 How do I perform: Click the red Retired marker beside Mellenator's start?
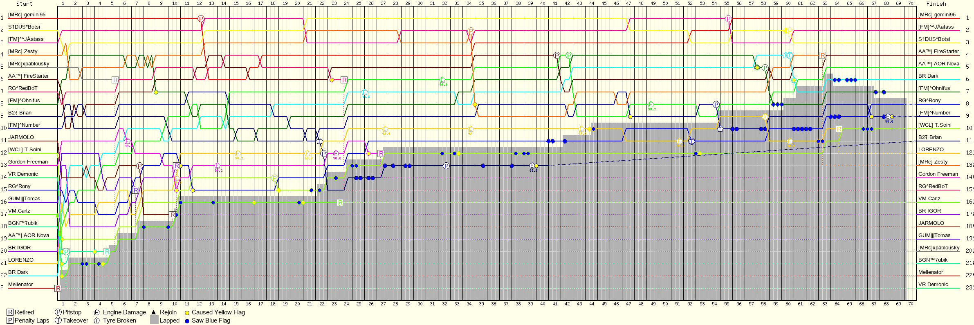58,288
